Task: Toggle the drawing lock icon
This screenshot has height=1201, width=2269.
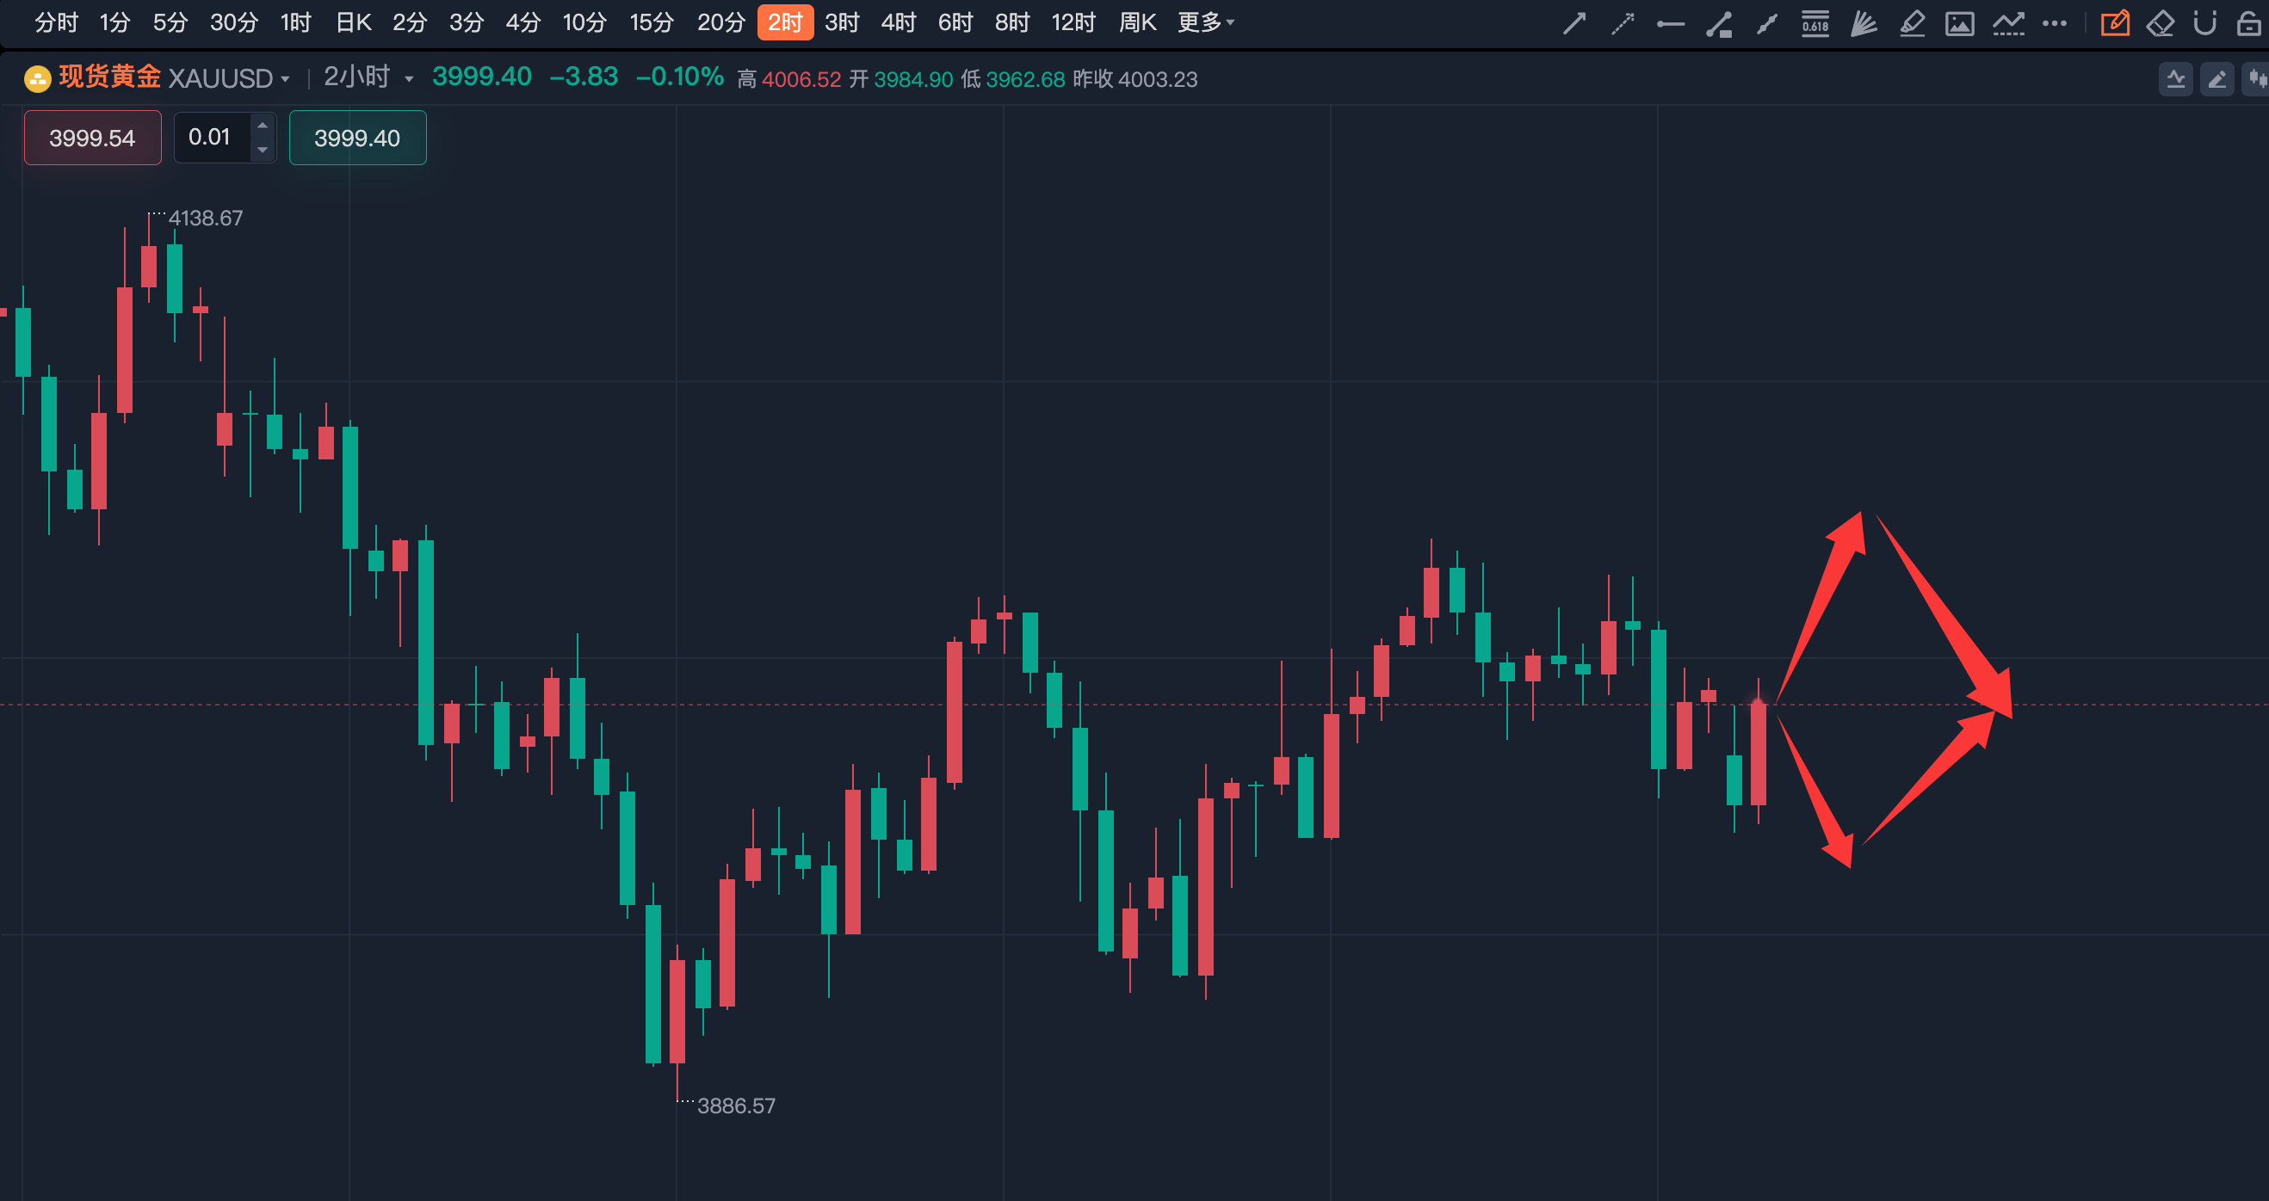Action: point(2247,23)
